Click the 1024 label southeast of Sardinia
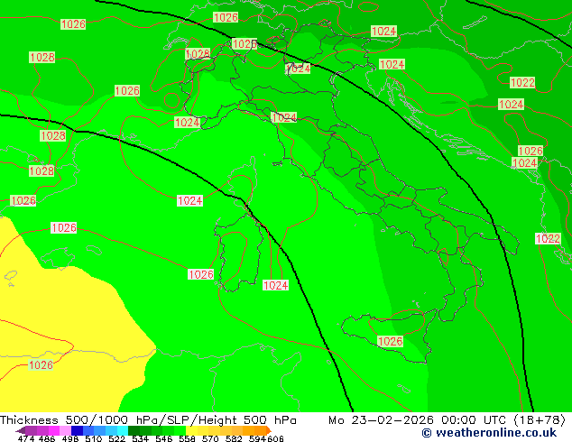Viewport: 572px width, 442px height. (x=275, y=285)
